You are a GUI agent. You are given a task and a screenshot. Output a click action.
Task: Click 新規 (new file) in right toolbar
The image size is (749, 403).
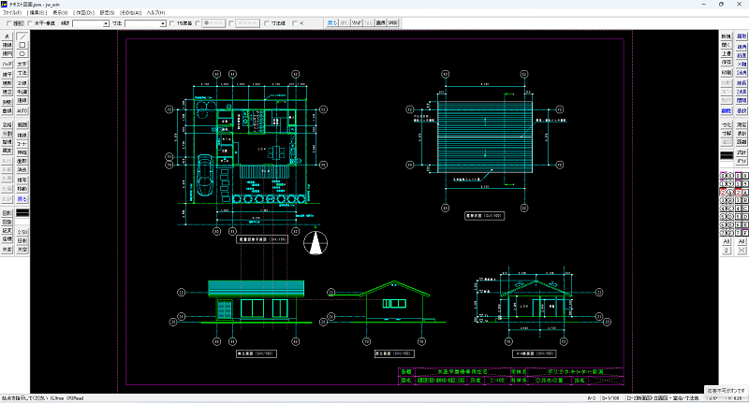[727, 36]
